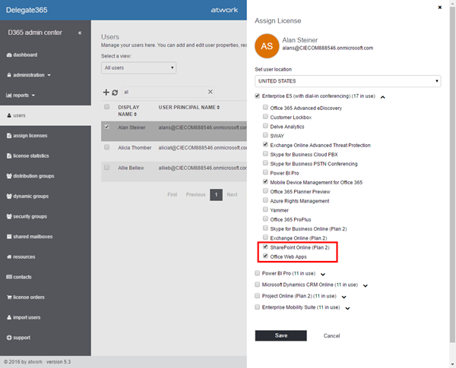
Task: Open license statistics page
Action: (x=28, y=156)
